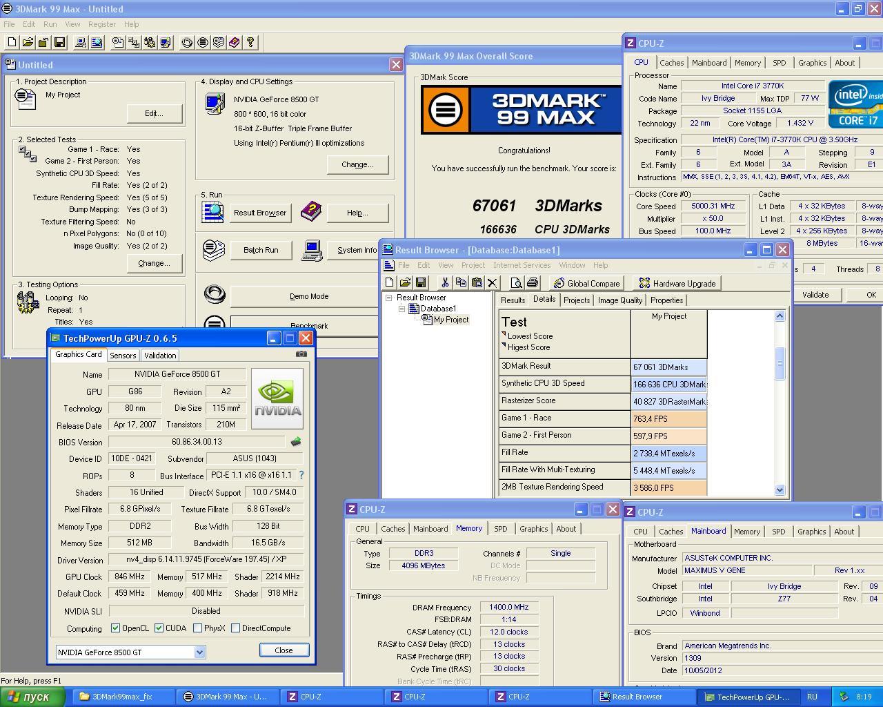Click Bus Interface question mark in GPU-Z
The width and height of the screenshot is (883, 707).
tap(301, 475)
